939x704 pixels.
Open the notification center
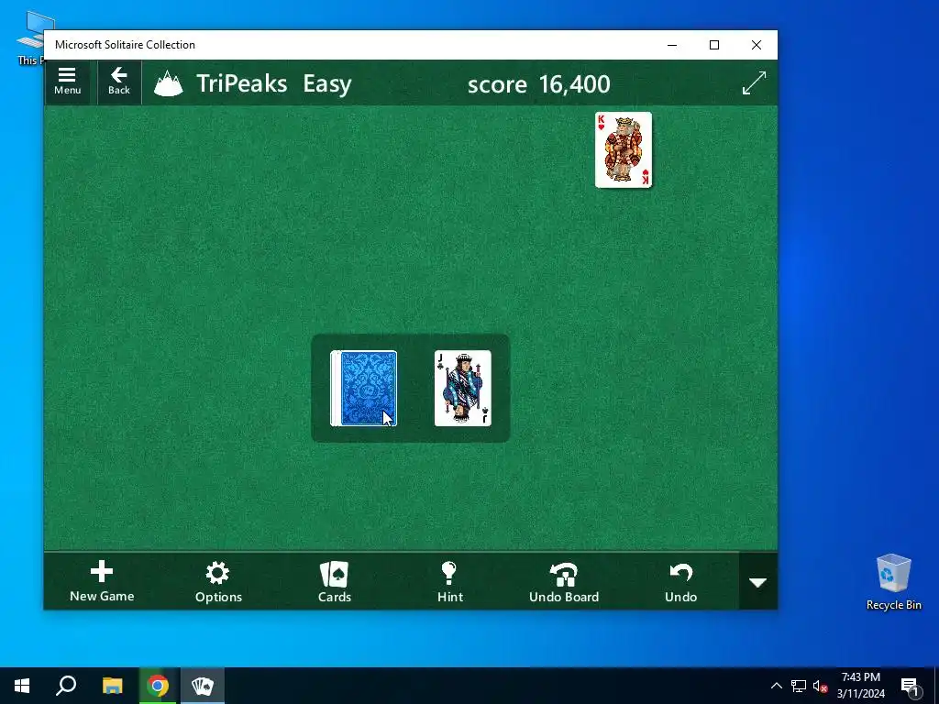tap(910, 686)
